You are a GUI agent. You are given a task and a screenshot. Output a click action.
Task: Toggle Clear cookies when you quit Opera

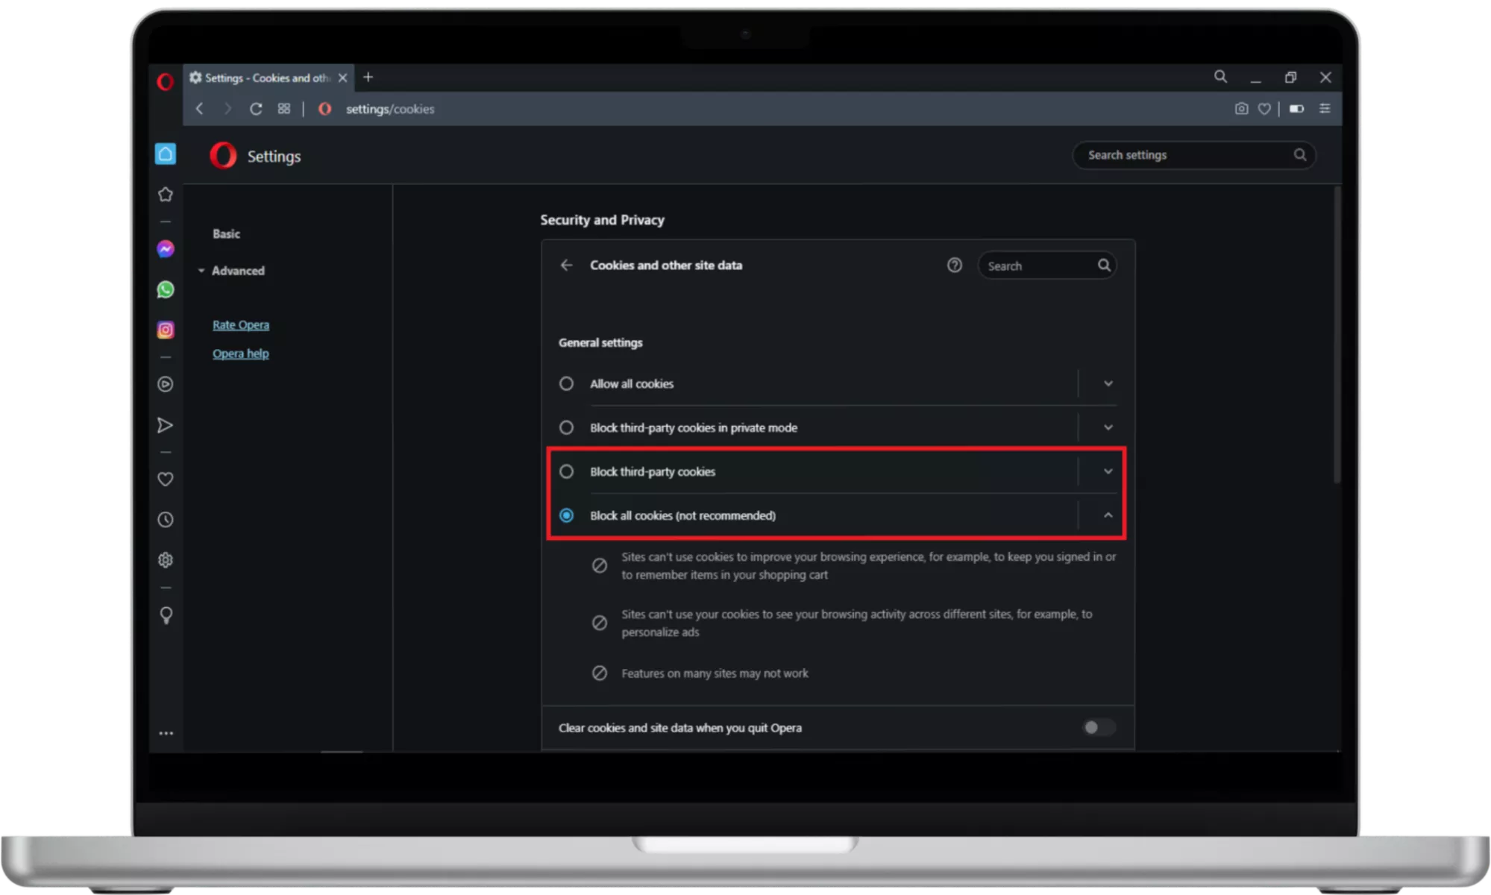click(x=1098, y=727)
